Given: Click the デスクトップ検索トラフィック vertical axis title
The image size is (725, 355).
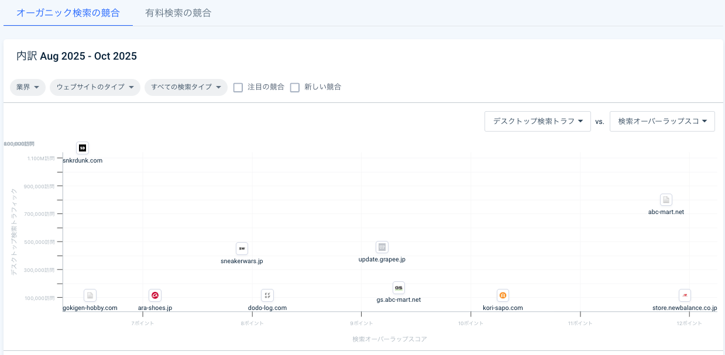Looking at the screenshot, I should (x=14, y=232).
